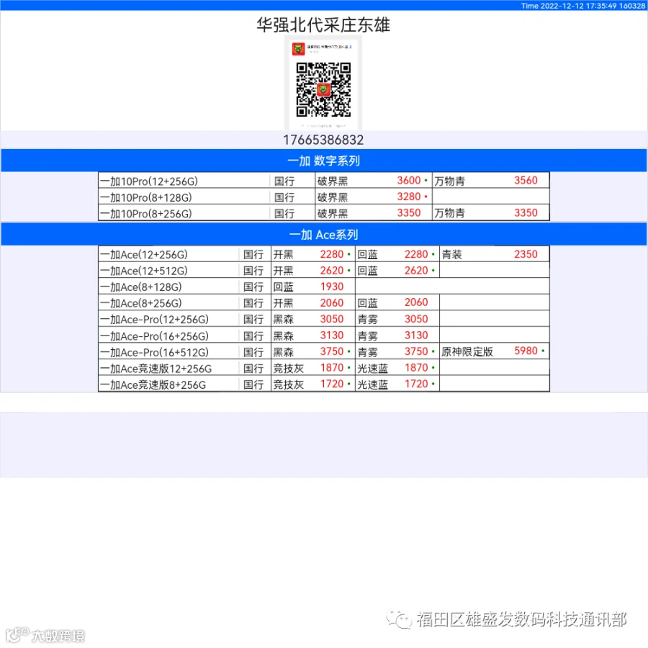
Task: Select row name 一加Ace-Pro(12+256G)
Action: (155, 320)
